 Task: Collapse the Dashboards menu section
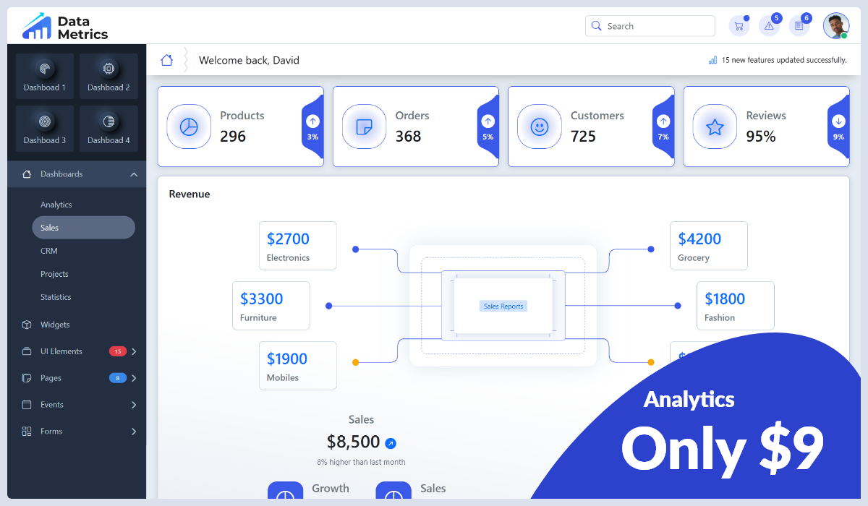(133, 174)
